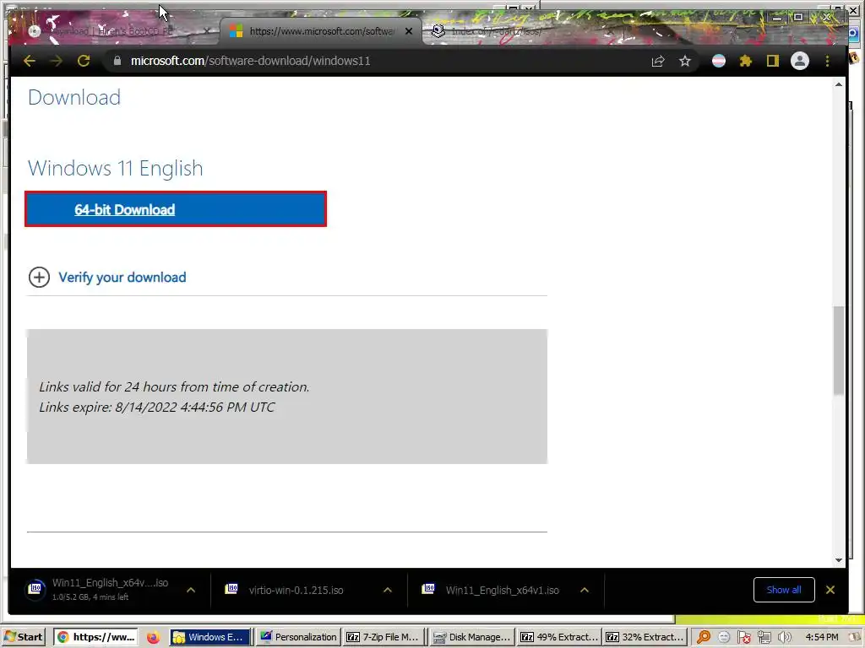Screen dimensions: 865x648
Task: Click the page scroll down arrow
Action: point(839,560)
